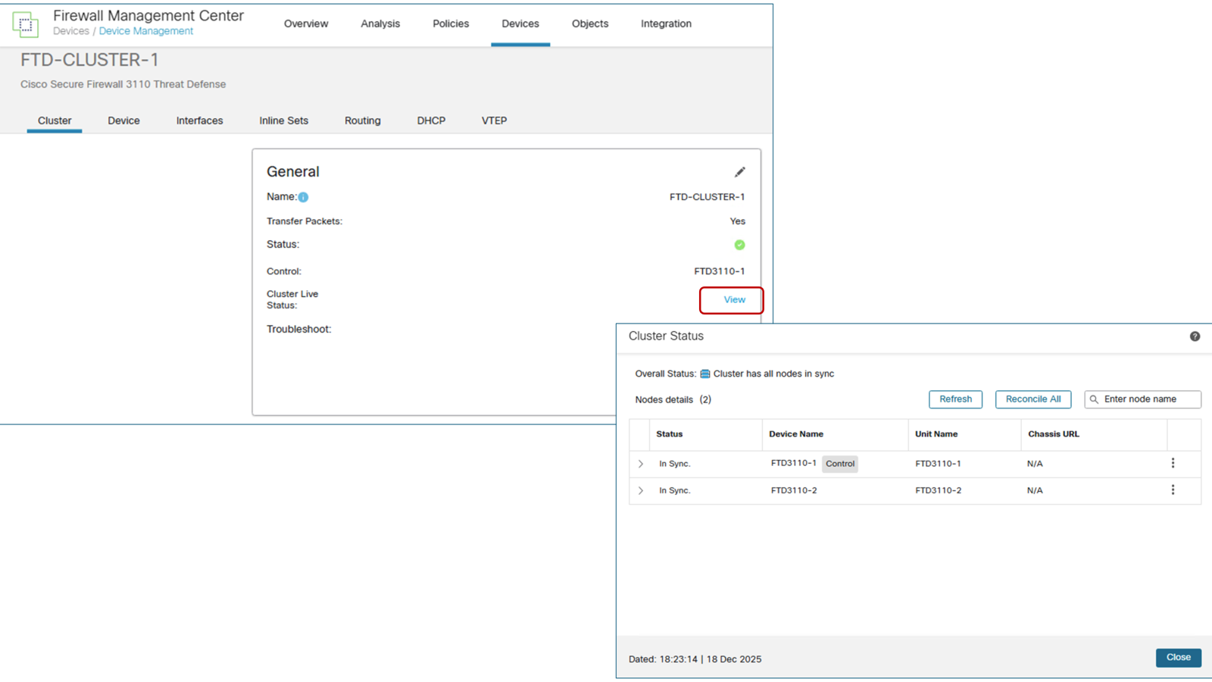This screenshot has height=682, width=1212.
Task: Switch to the VTEP tab
Action: (494, 120)
